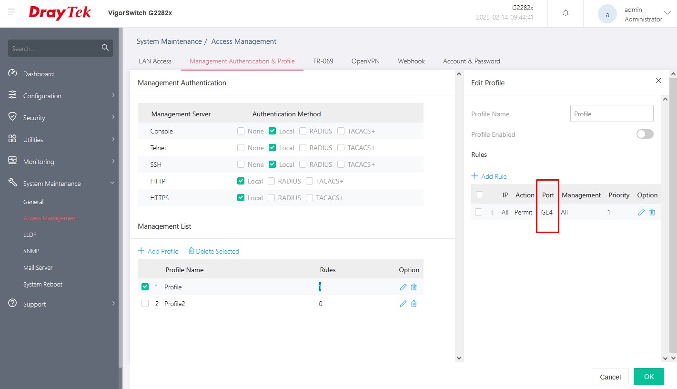677x389 pixels.
Task: Delete Profile2 using its trash icon
Action: [414, 304]
